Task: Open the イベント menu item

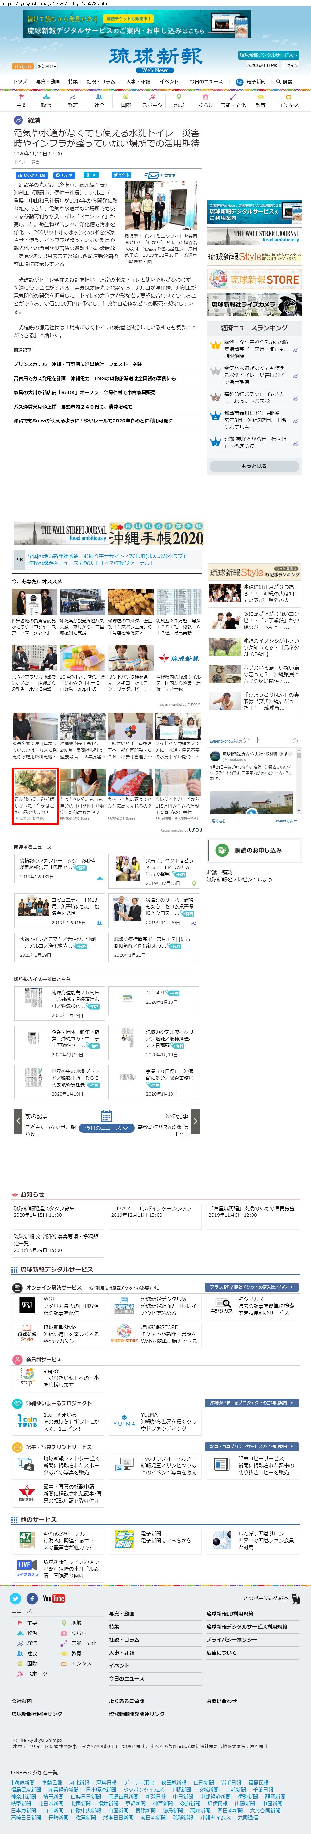Action: pyautogui.click(x=169, y=82)
